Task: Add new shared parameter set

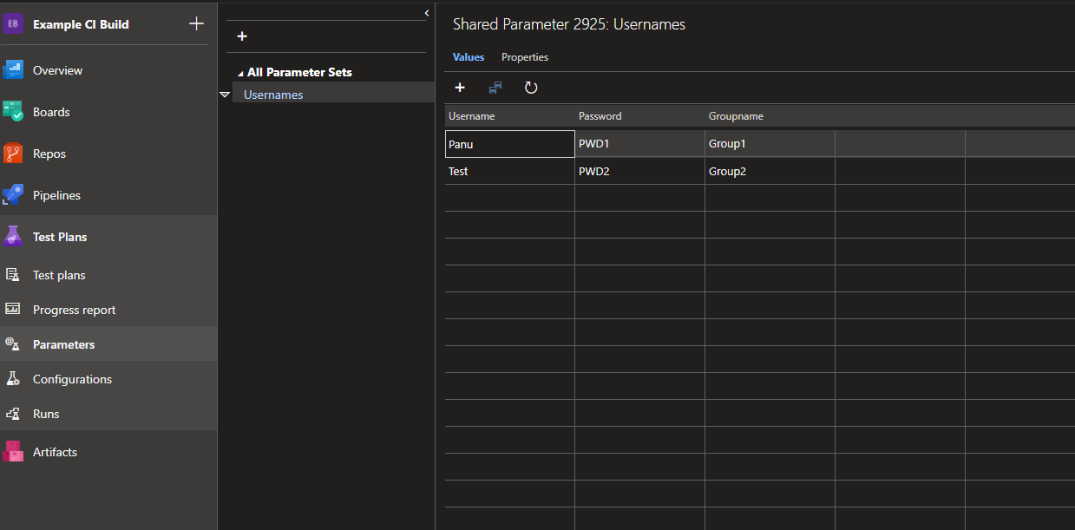Action: point(242,36)
